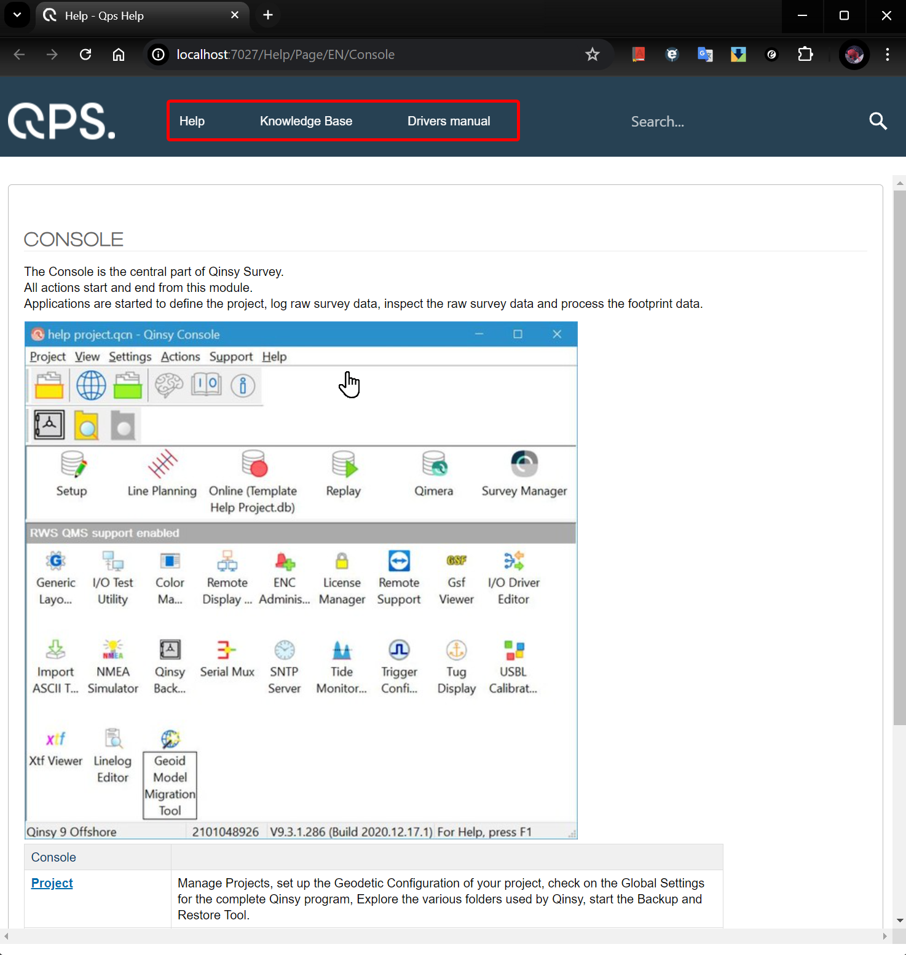This screenshot has width=906, height=955.
Task: View site information for localhost
Action: pyautogui.click(x=159, y=55)
